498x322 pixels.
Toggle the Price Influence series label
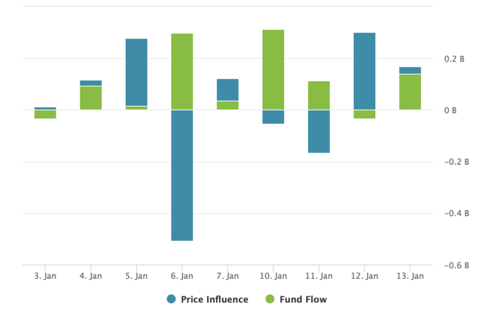tap(214, 299)
